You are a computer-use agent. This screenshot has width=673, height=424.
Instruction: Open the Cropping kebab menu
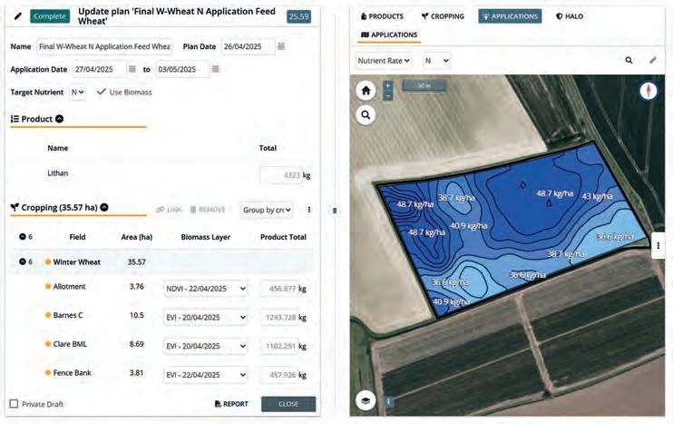coord(309,210)
